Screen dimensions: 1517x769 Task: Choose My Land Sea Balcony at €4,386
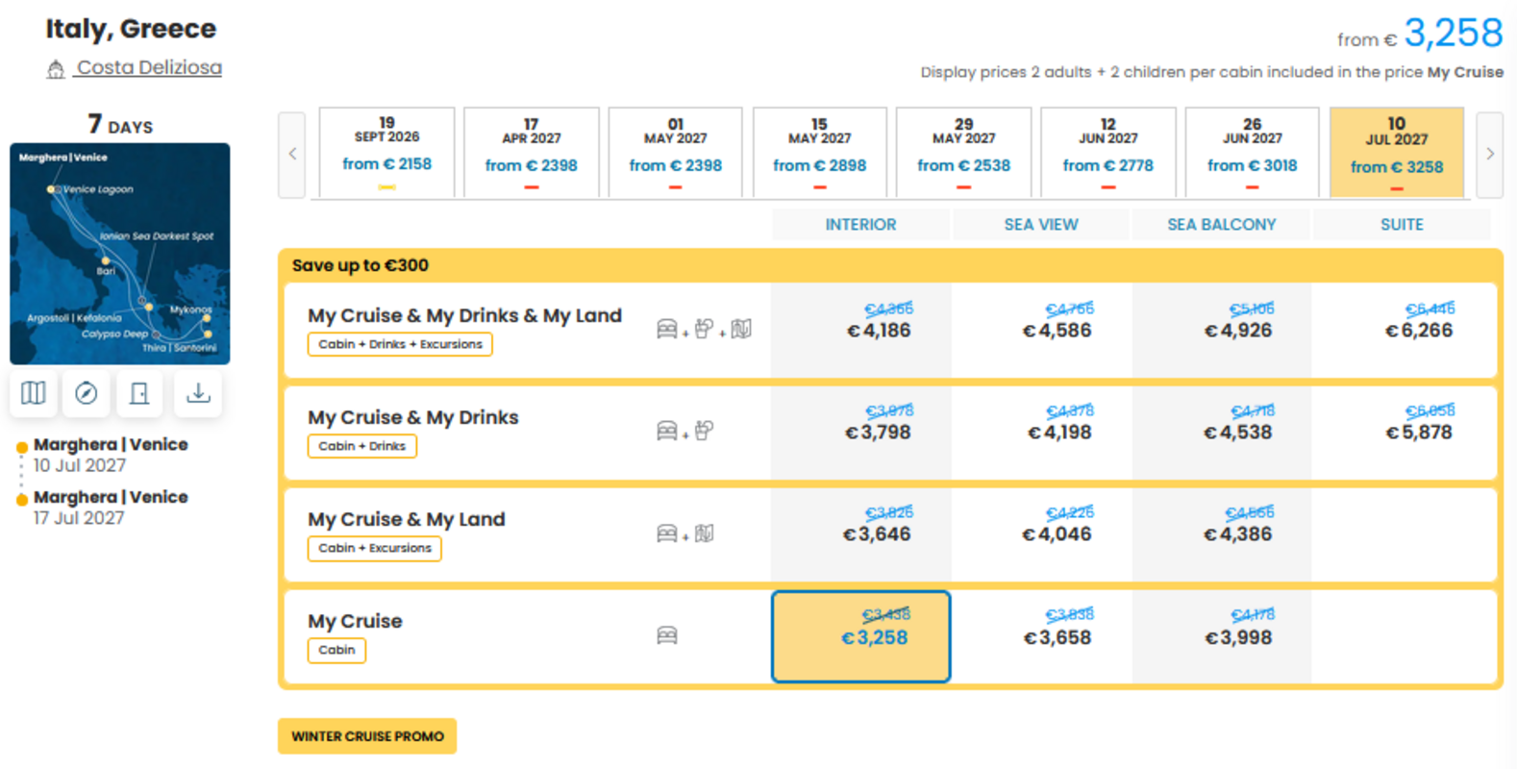[x=1222, y=533]
